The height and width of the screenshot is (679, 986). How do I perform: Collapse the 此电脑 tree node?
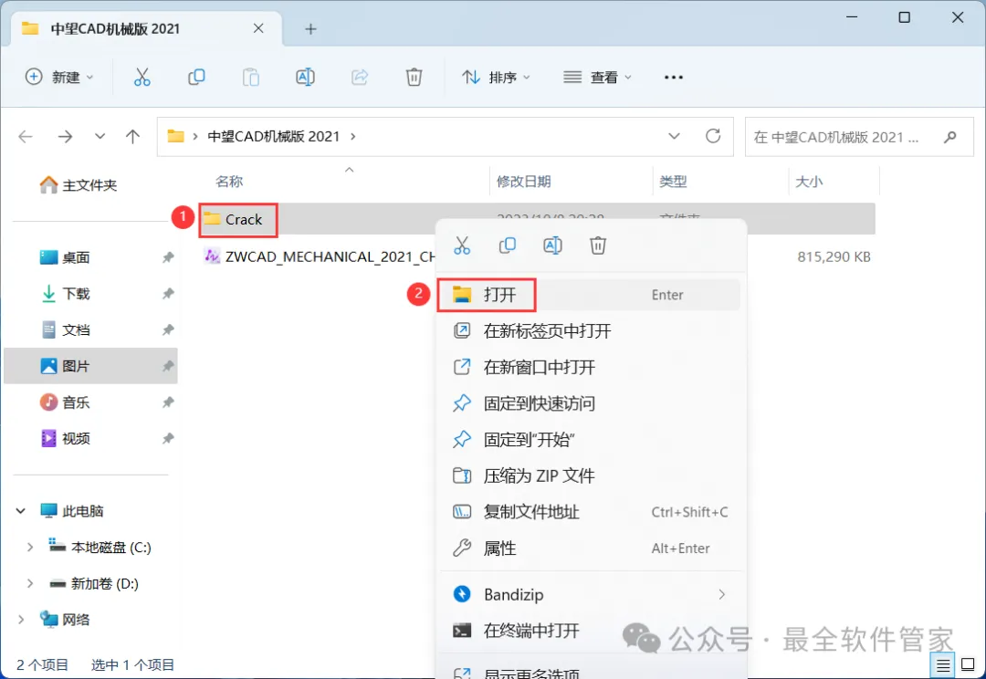[21, 511]
